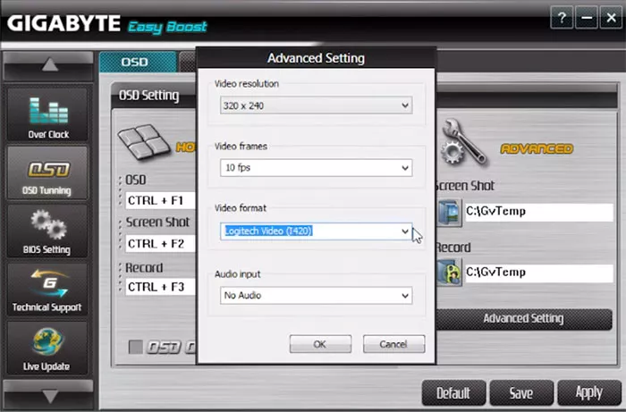Click the Screen Shot folder icon
This screenshot has height=412, width=626.
point(449,213)
